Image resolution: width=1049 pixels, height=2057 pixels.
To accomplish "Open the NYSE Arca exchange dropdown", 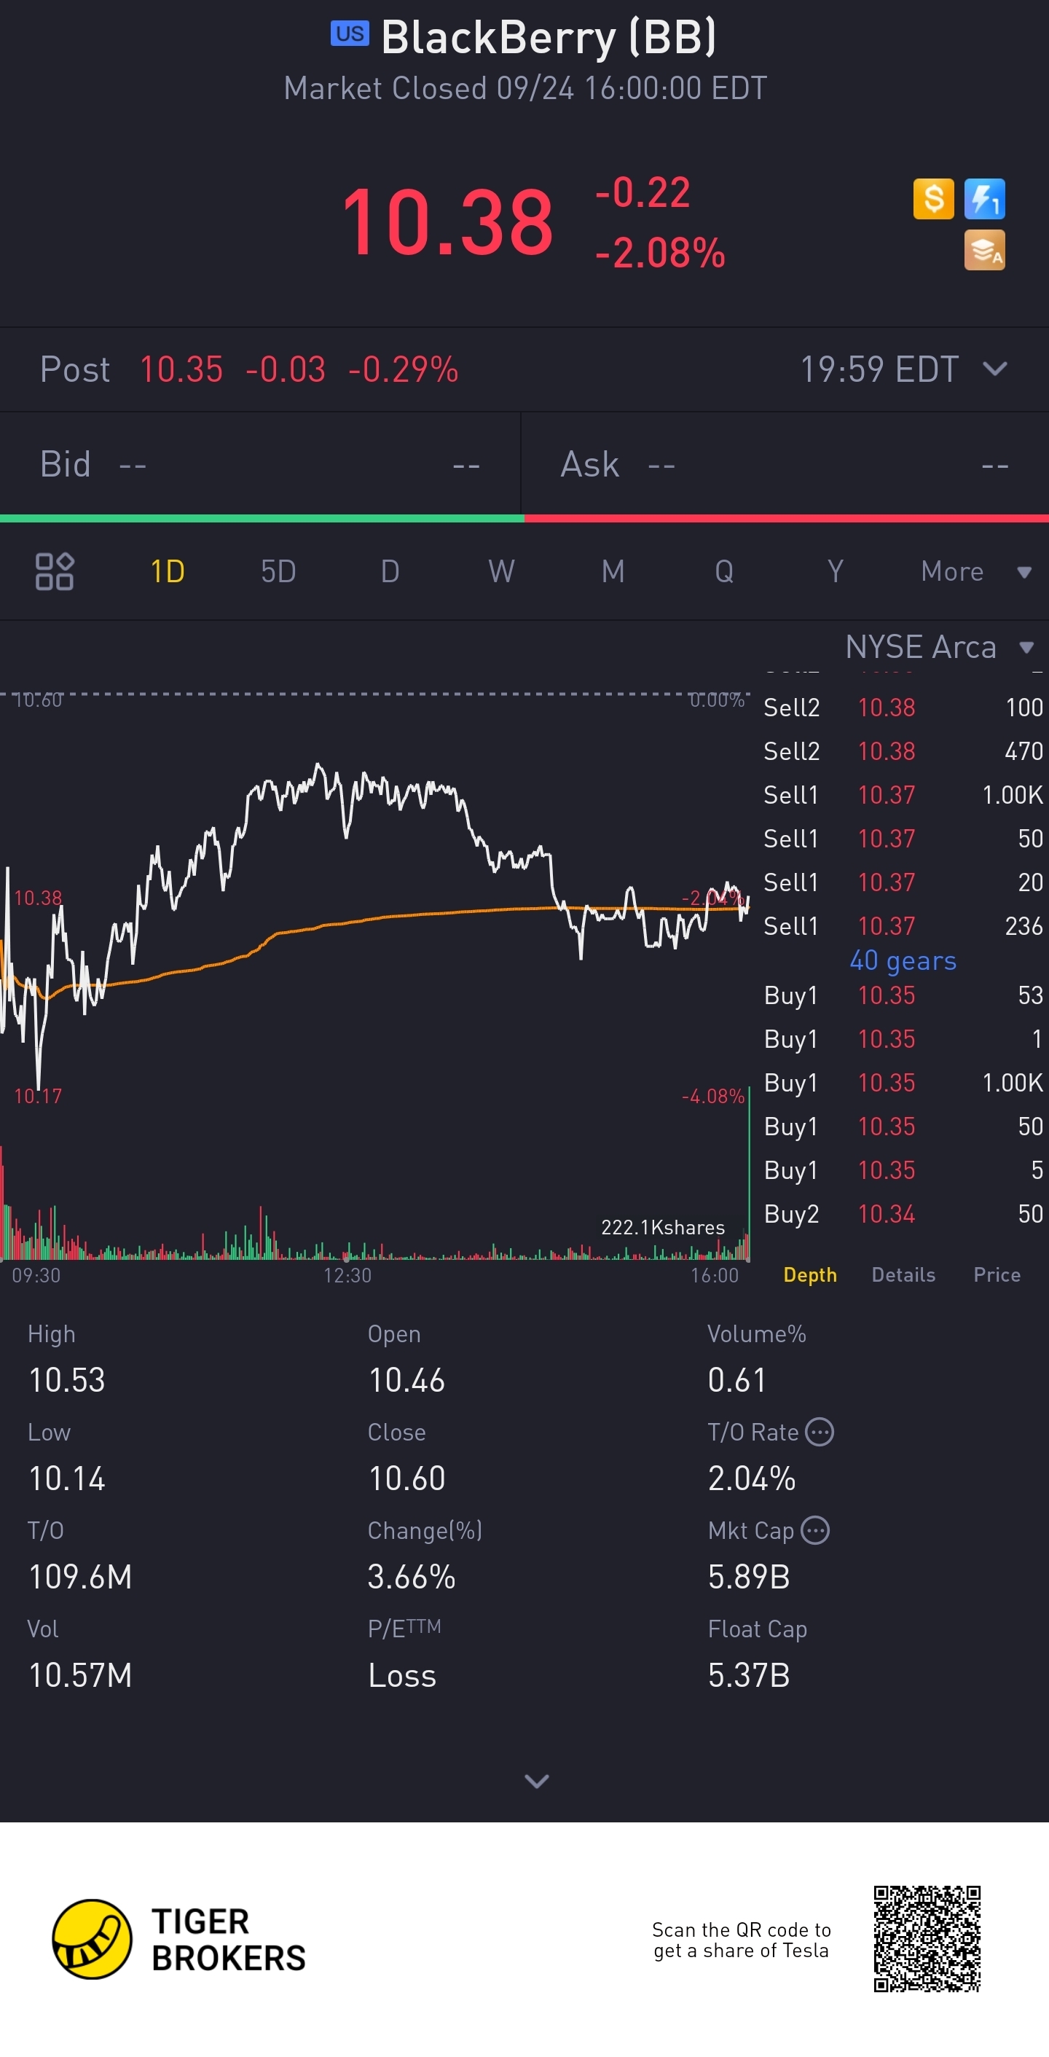I will point(940,647).
